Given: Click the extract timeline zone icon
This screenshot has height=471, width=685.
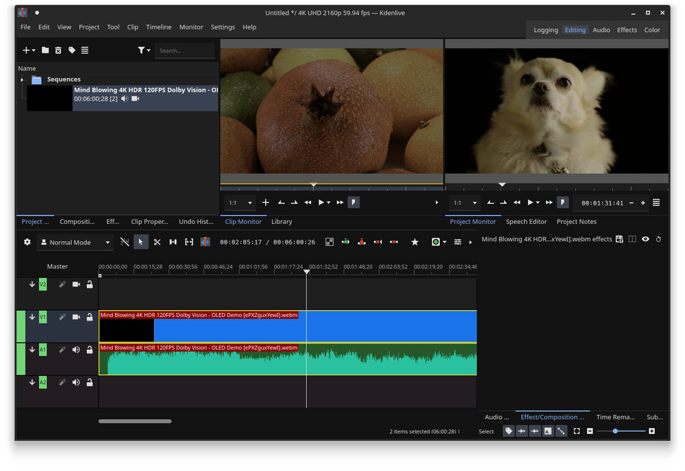Looking at the screenshot, I should 378,242.
